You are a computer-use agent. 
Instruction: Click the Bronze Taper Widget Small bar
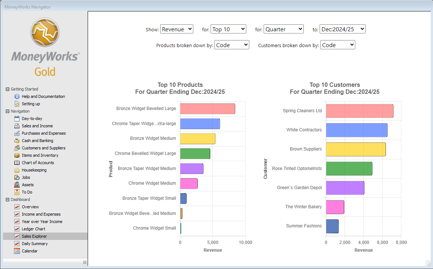pyautogui.click(x=183, y=198)
